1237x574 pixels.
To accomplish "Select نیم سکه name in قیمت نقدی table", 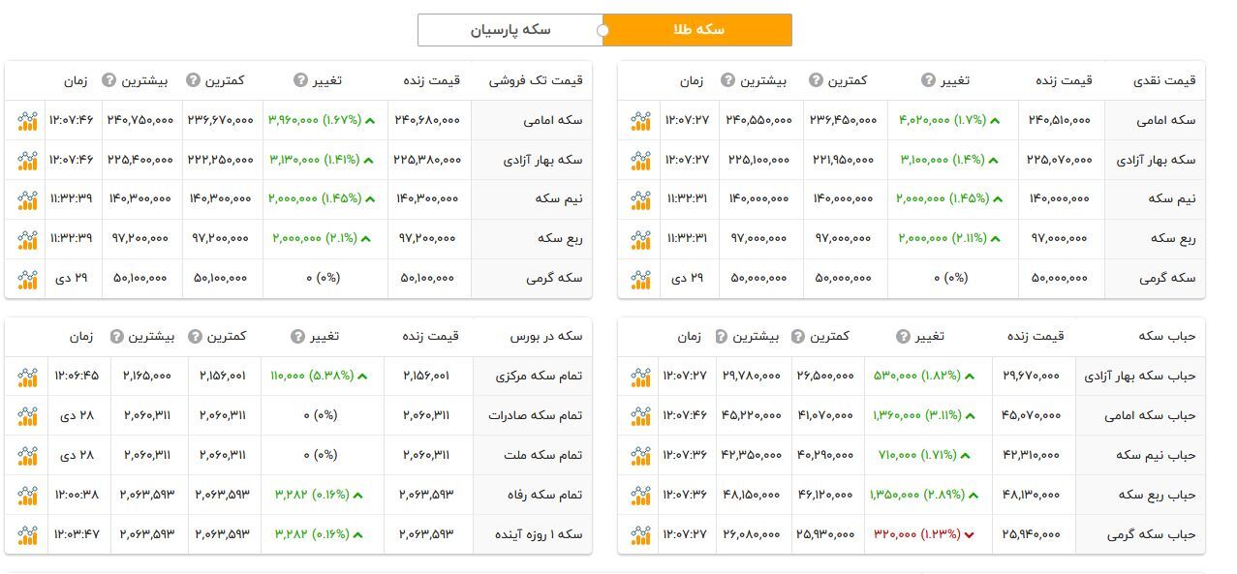I will point(1170,199).
